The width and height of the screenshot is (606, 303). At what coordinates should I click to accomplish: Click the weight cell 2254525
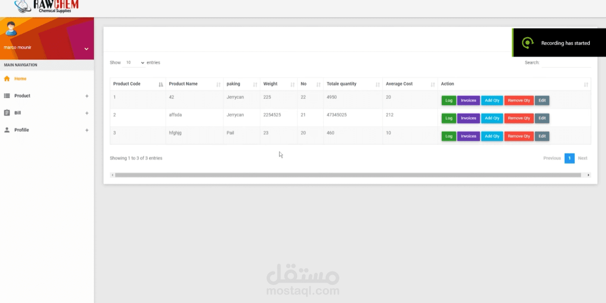pyautogui.click(x=278, y=118)
